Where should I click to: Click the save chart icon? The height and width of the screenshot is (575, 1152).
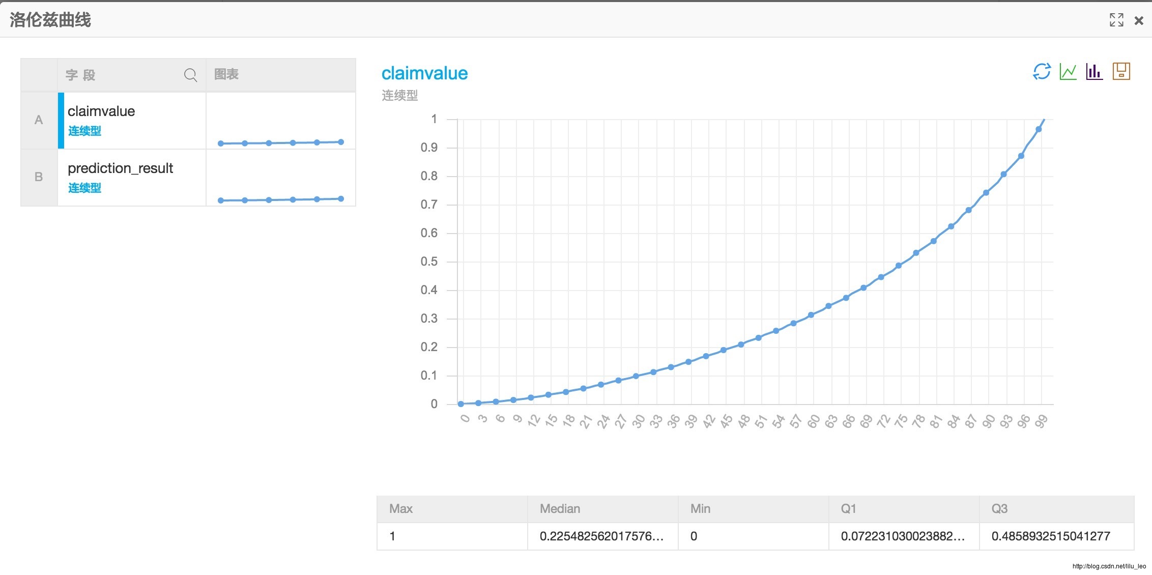pyautogui.click(x=1121, y=71)
